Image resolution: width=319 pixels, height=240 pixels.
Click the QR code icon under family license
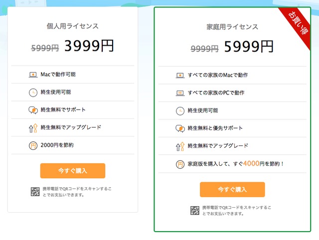[x=195, y=210]
